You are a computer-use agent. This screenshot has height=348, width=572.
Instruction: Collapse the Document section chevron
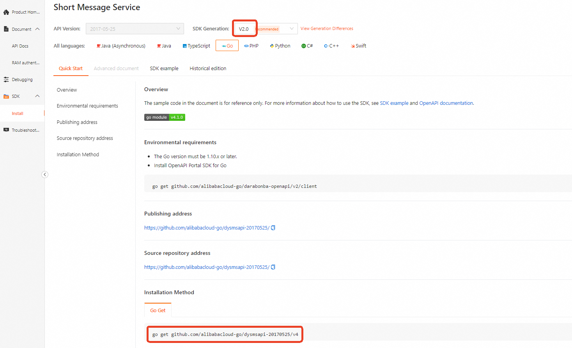click(x=37, y=29)
